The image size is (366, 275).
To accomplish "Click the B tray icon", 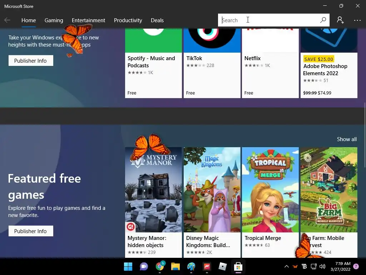I will [304, 266].
